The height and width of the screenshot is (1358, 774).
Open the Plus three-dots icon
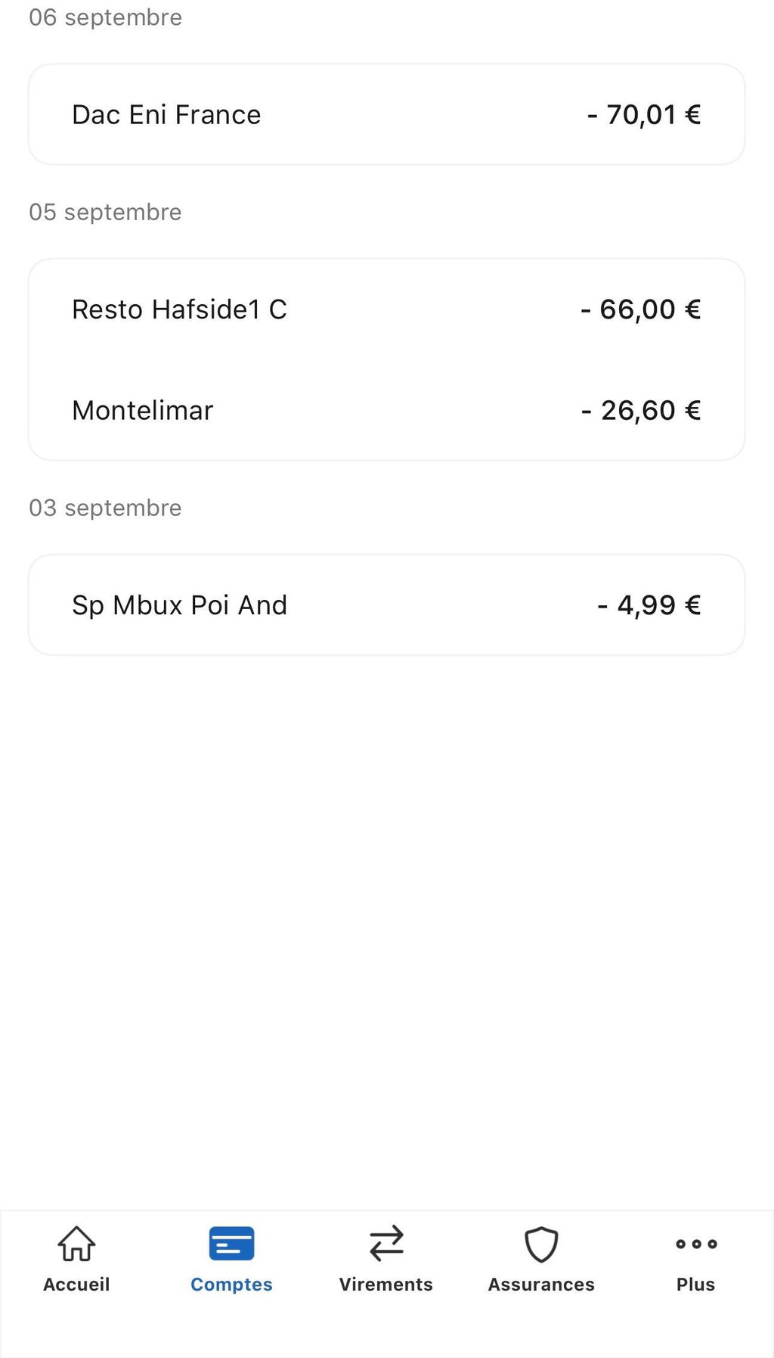696,1244
